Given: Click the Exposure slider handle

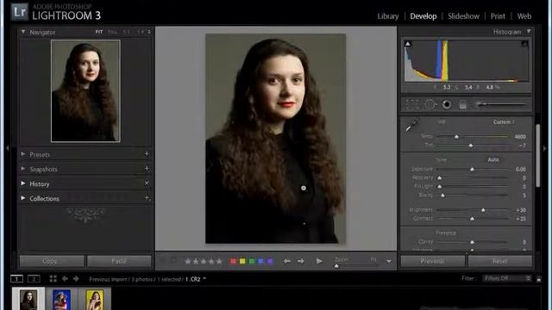Looking at the screenshot, I should [x=472, y=169].
